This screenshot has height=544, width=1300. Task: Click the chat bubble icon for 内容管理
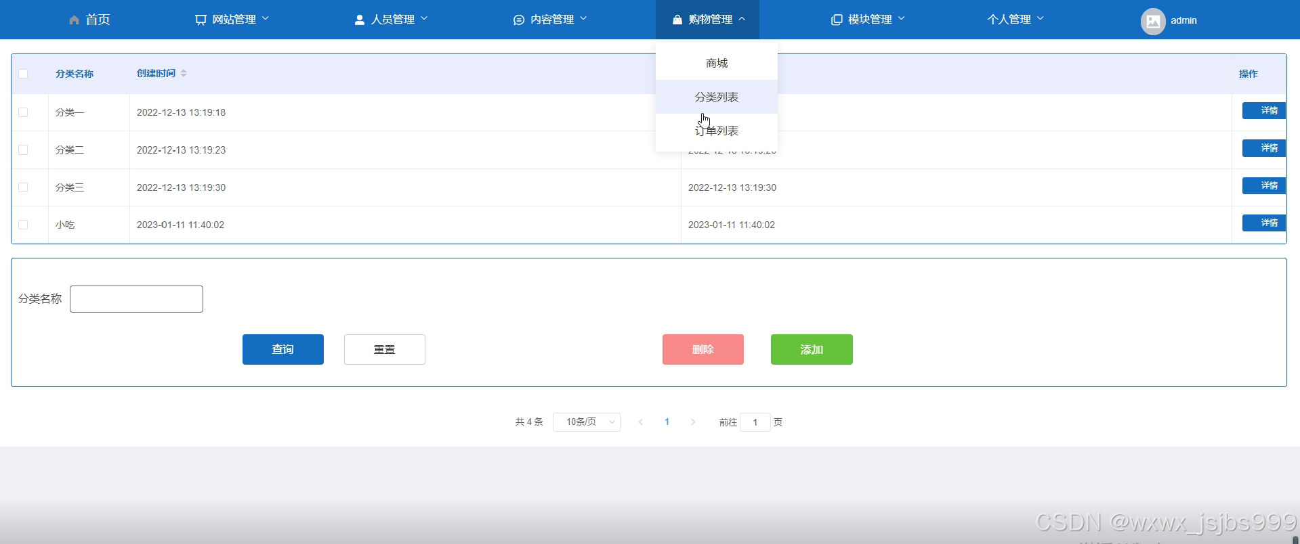pyautogui.click(x=519, y=20)
